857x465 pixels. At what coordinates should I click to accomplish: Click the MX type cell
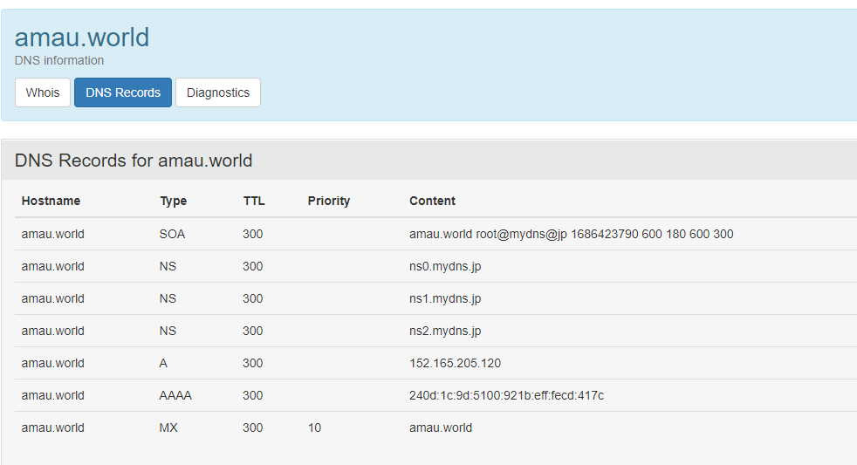(x=168, y=427)
